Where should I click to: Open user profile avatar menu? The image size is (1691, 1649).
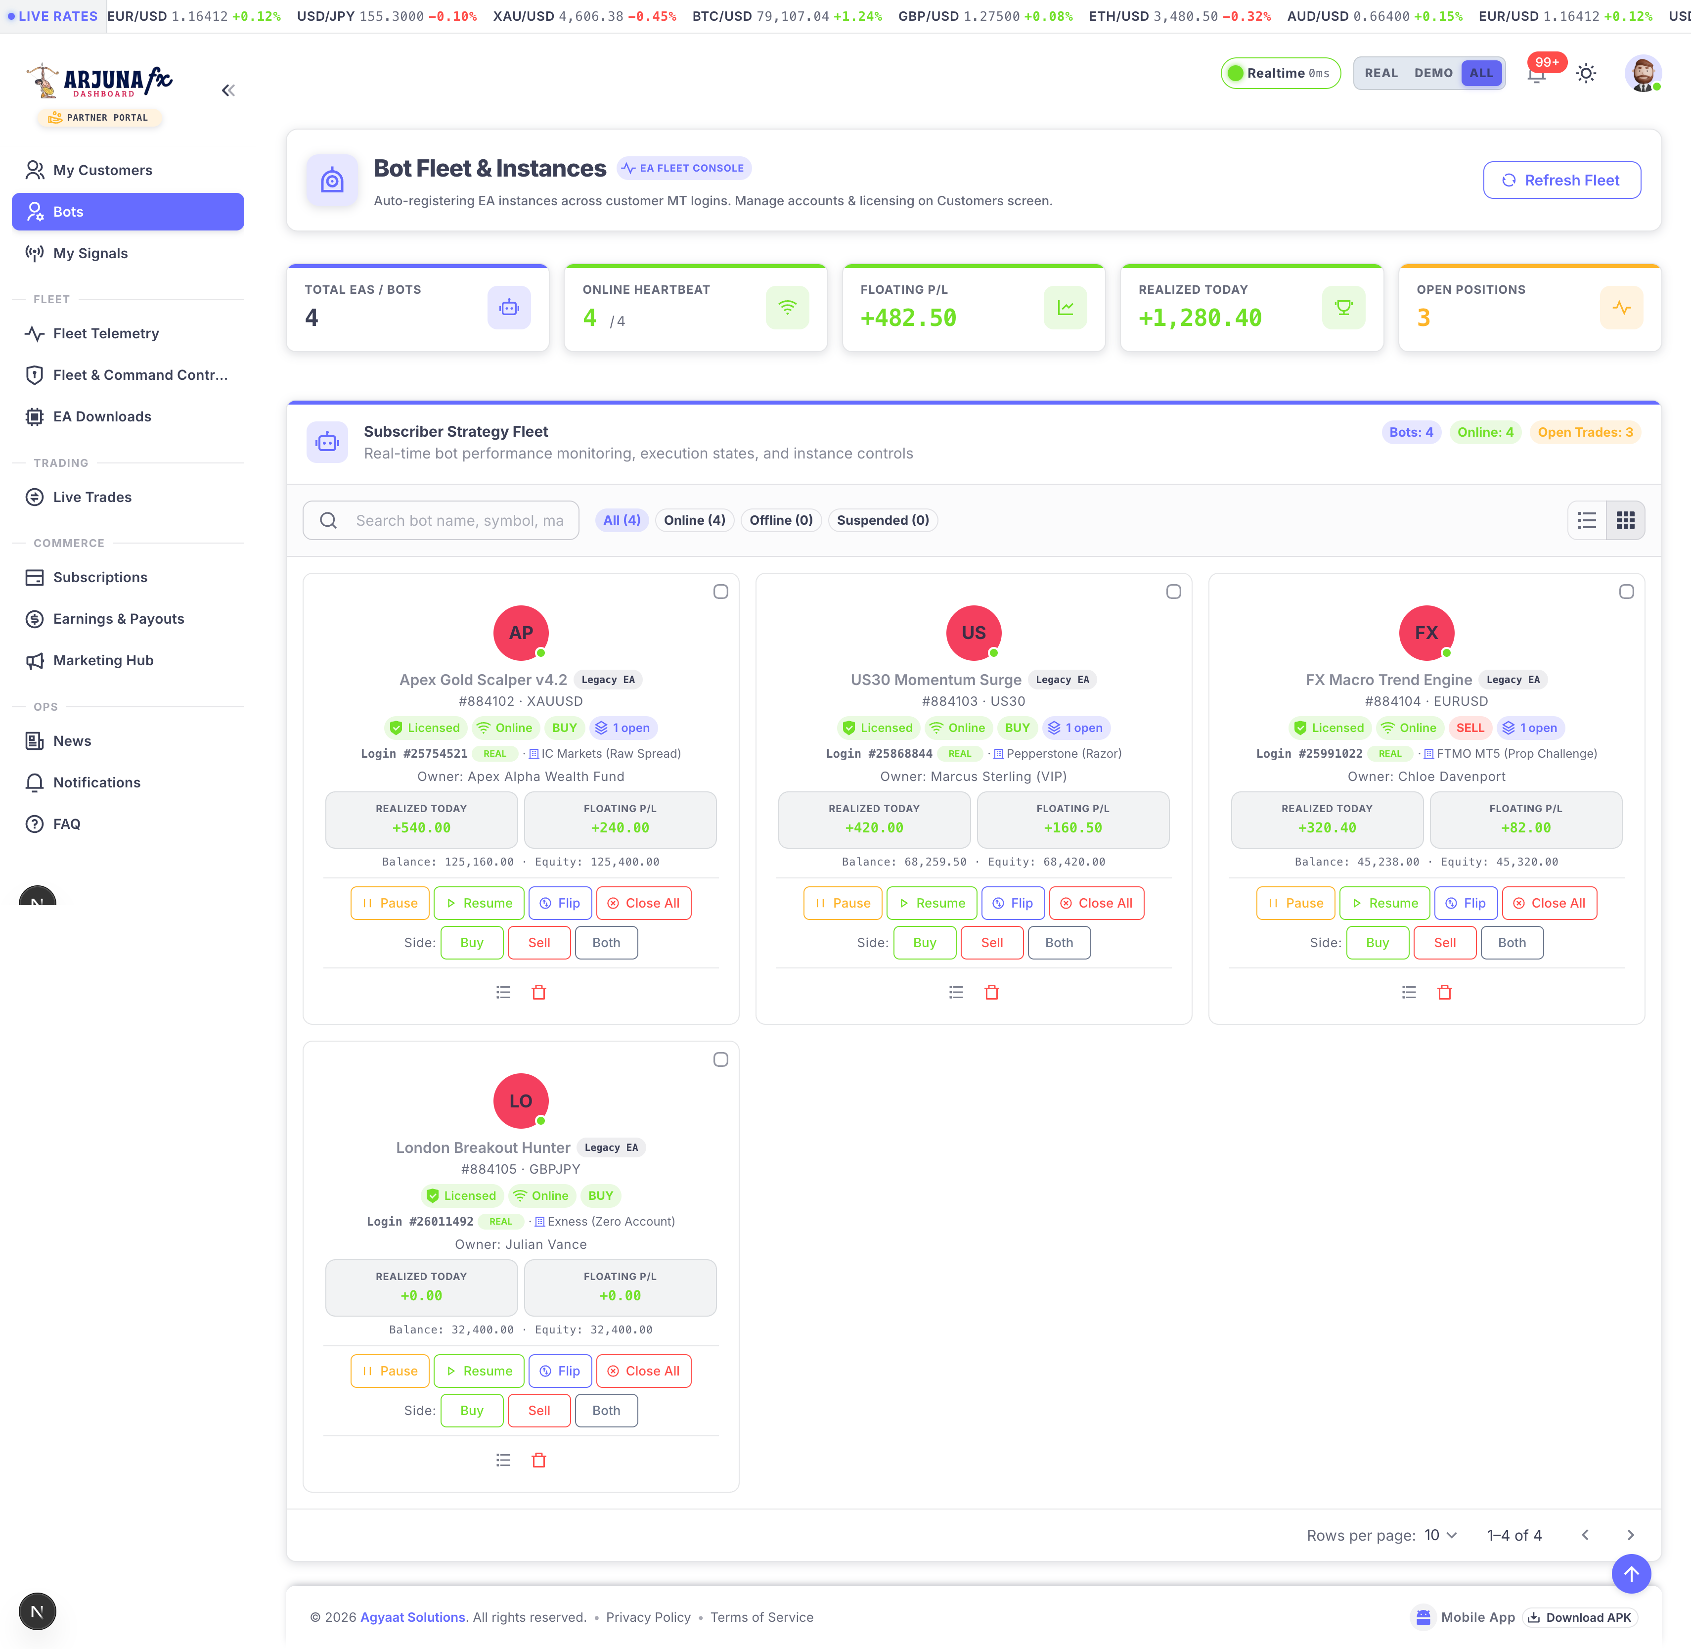pos(1643,74)
